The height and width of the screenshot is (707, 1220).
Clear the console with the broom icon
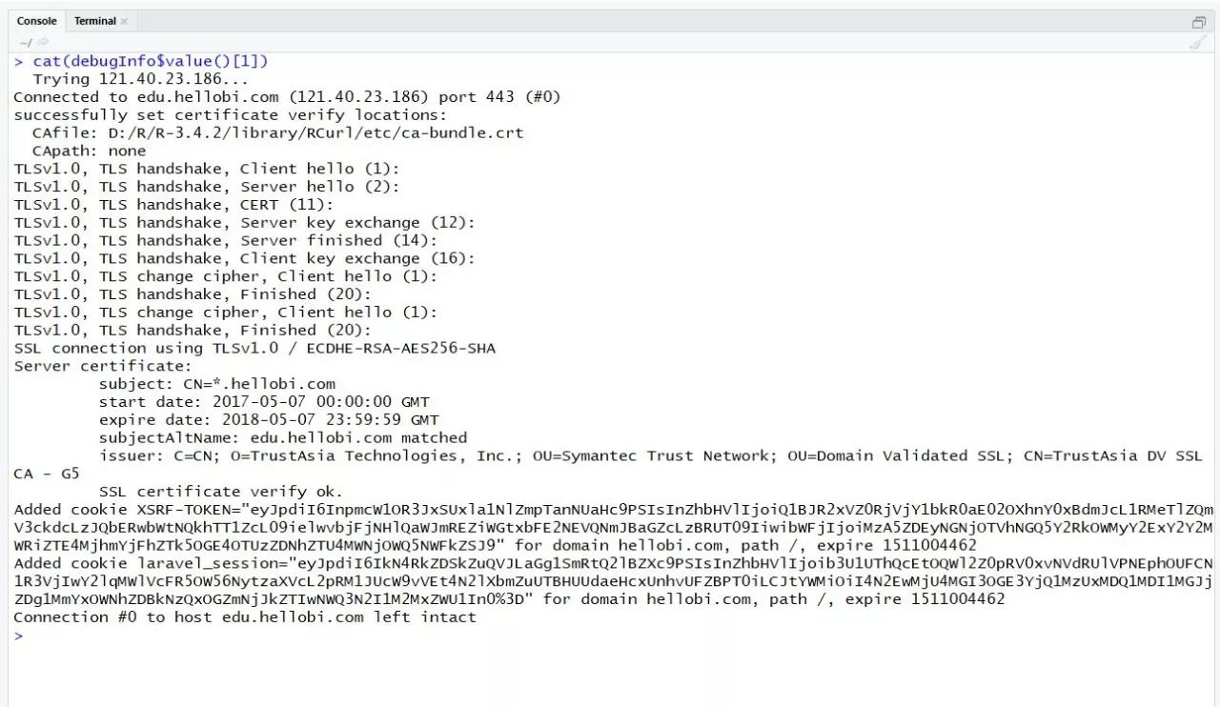[1198, 42]
